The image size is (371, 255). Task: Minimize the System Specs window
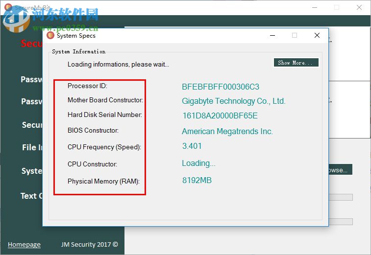click(272, 35)
